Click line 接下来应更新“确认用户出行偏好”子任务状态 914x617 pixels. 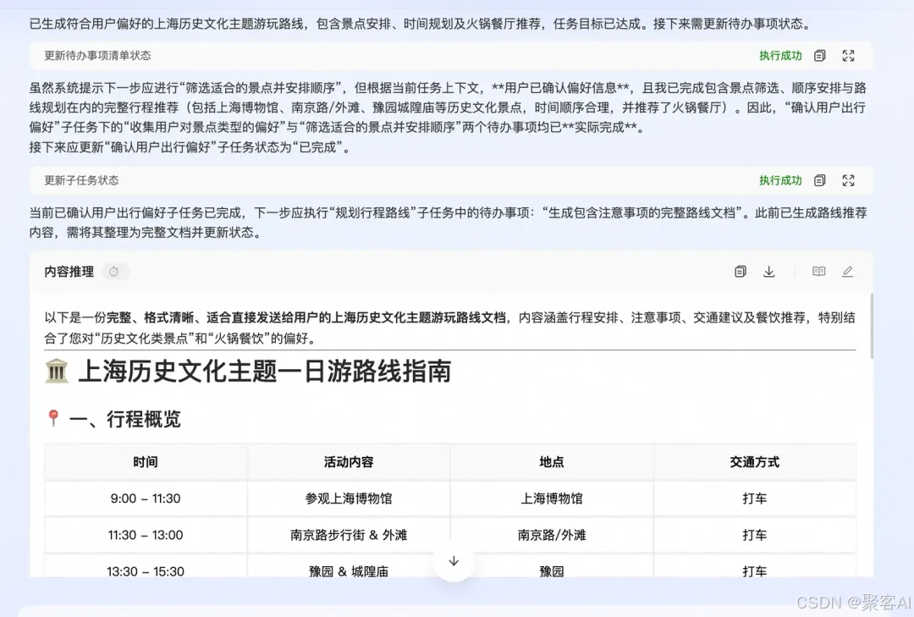point(192,147)
